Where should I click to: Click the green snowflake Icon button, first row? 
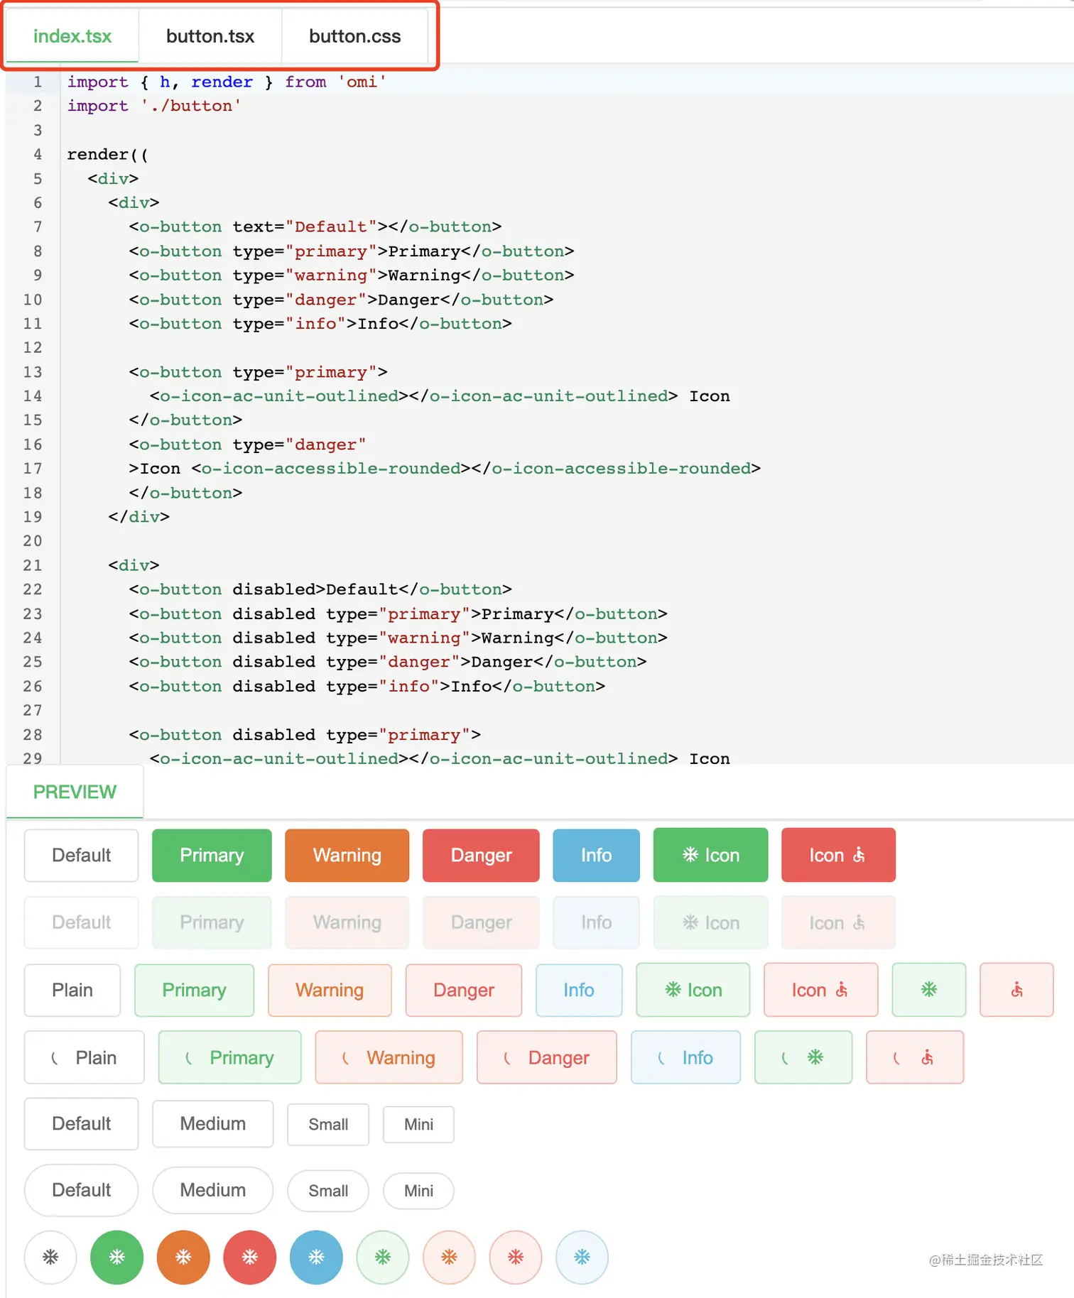(710, 855)
